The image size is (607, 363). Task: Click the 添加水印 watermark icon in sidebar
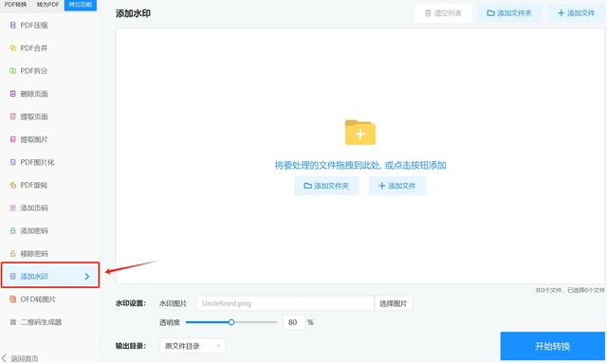point(12,277)
